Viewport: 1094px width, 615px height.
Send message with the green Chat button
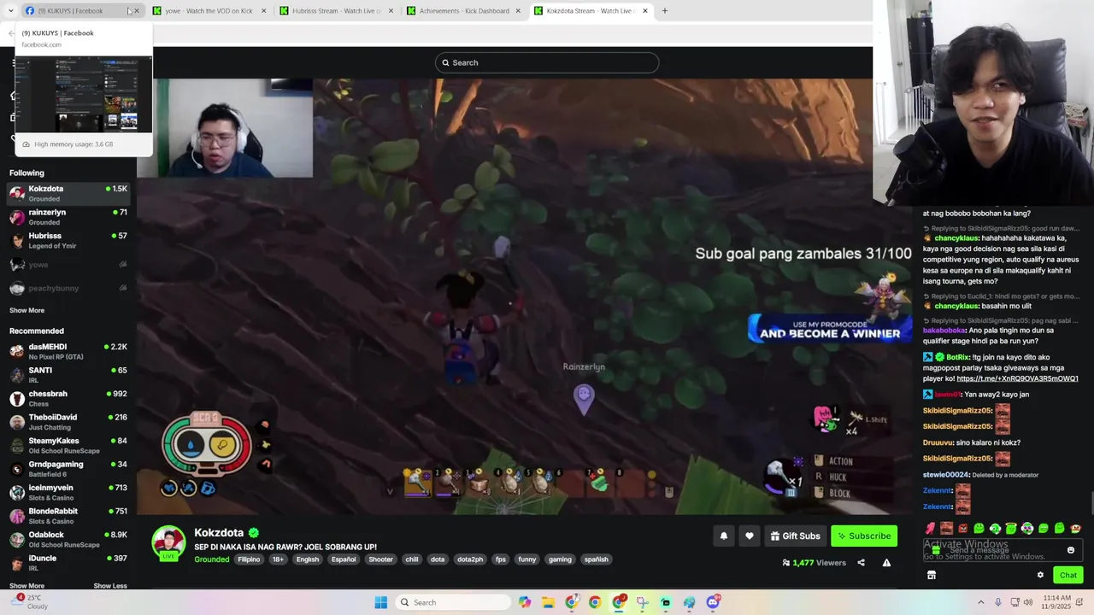[1068, 575]
